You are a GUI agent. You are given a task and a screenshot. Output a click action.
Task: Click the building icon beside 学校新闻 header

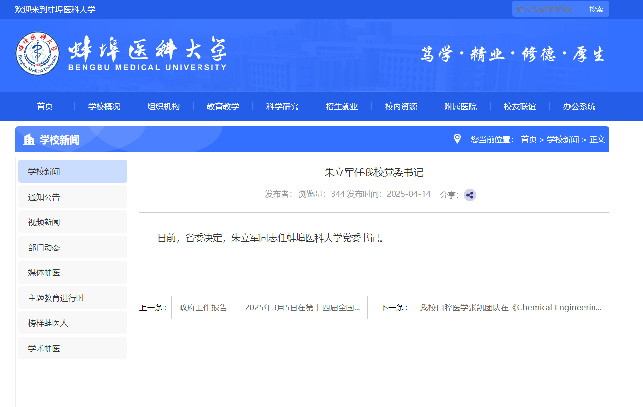pyautogui.click(x=29, y=140)
